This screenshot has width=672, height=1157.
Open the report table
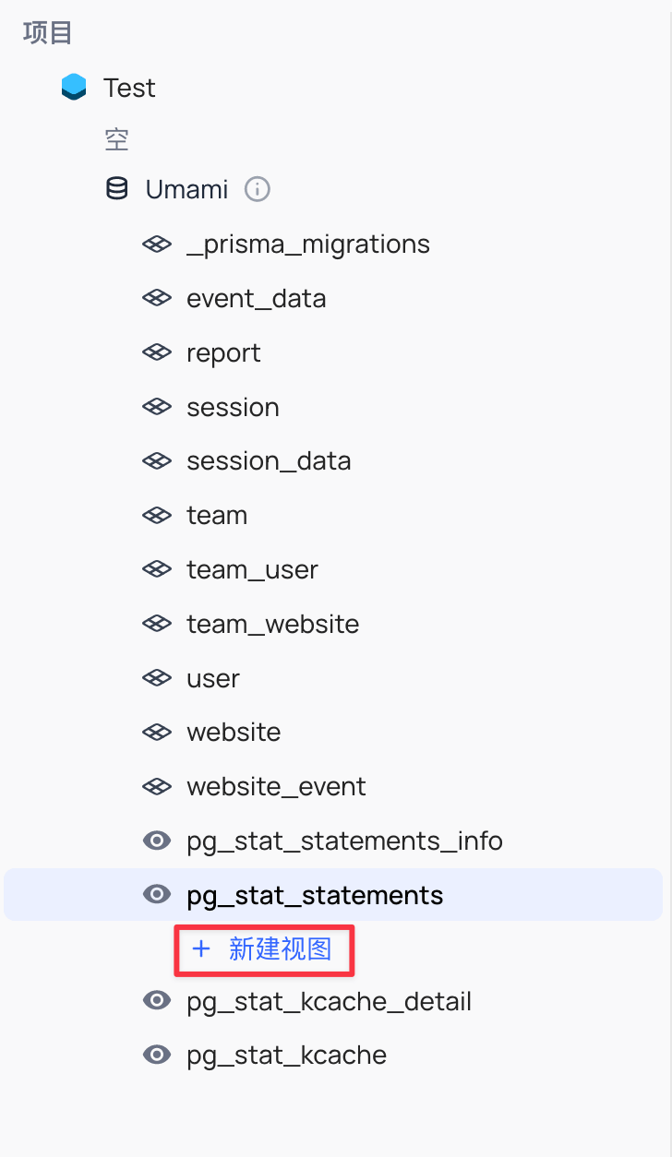click(x=223, y=353)
